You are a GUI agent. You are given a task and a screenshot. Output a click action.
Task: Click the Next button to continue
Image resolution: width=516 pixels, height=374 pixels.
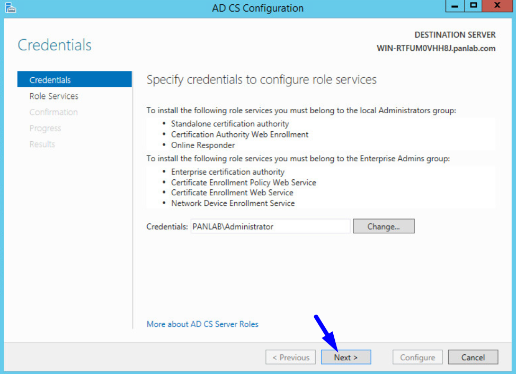[346, 357]
